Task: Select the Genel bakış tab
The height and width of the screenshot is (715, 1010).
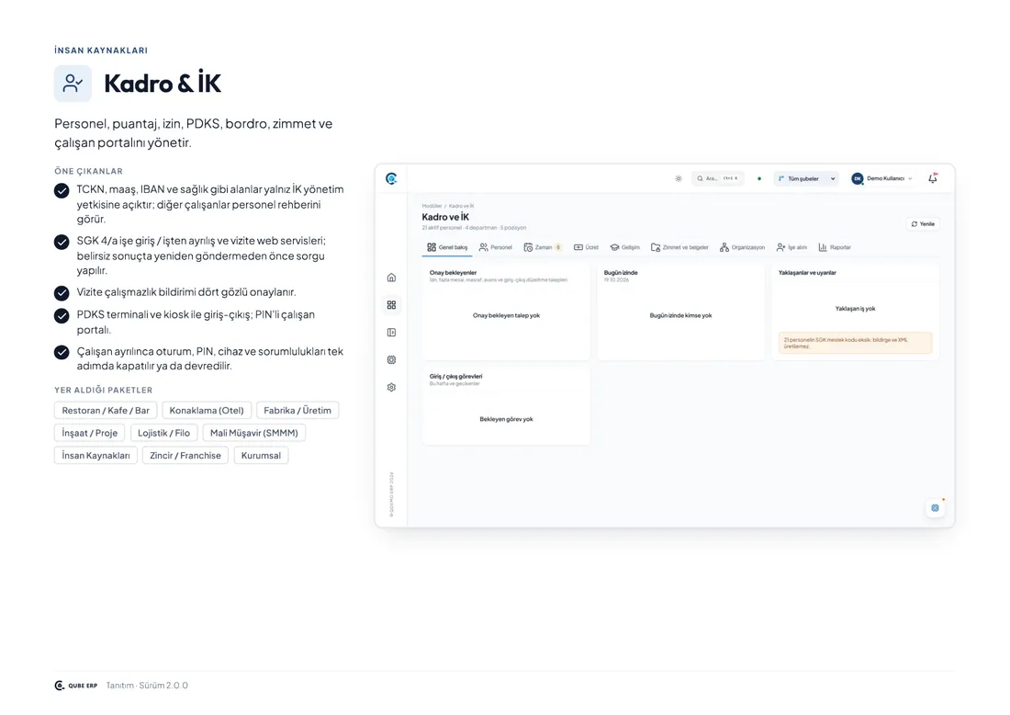Action: tap(447, 247)
